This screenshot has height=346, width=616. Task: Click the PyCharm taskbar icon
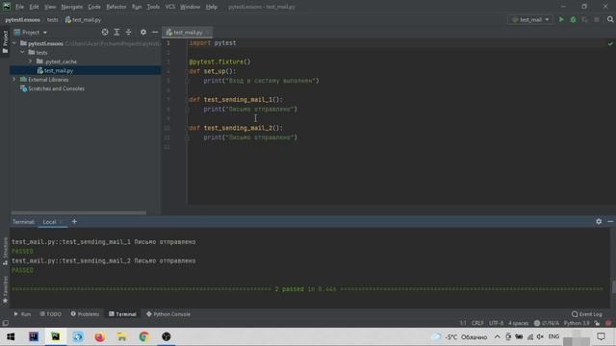pos(56,337)
